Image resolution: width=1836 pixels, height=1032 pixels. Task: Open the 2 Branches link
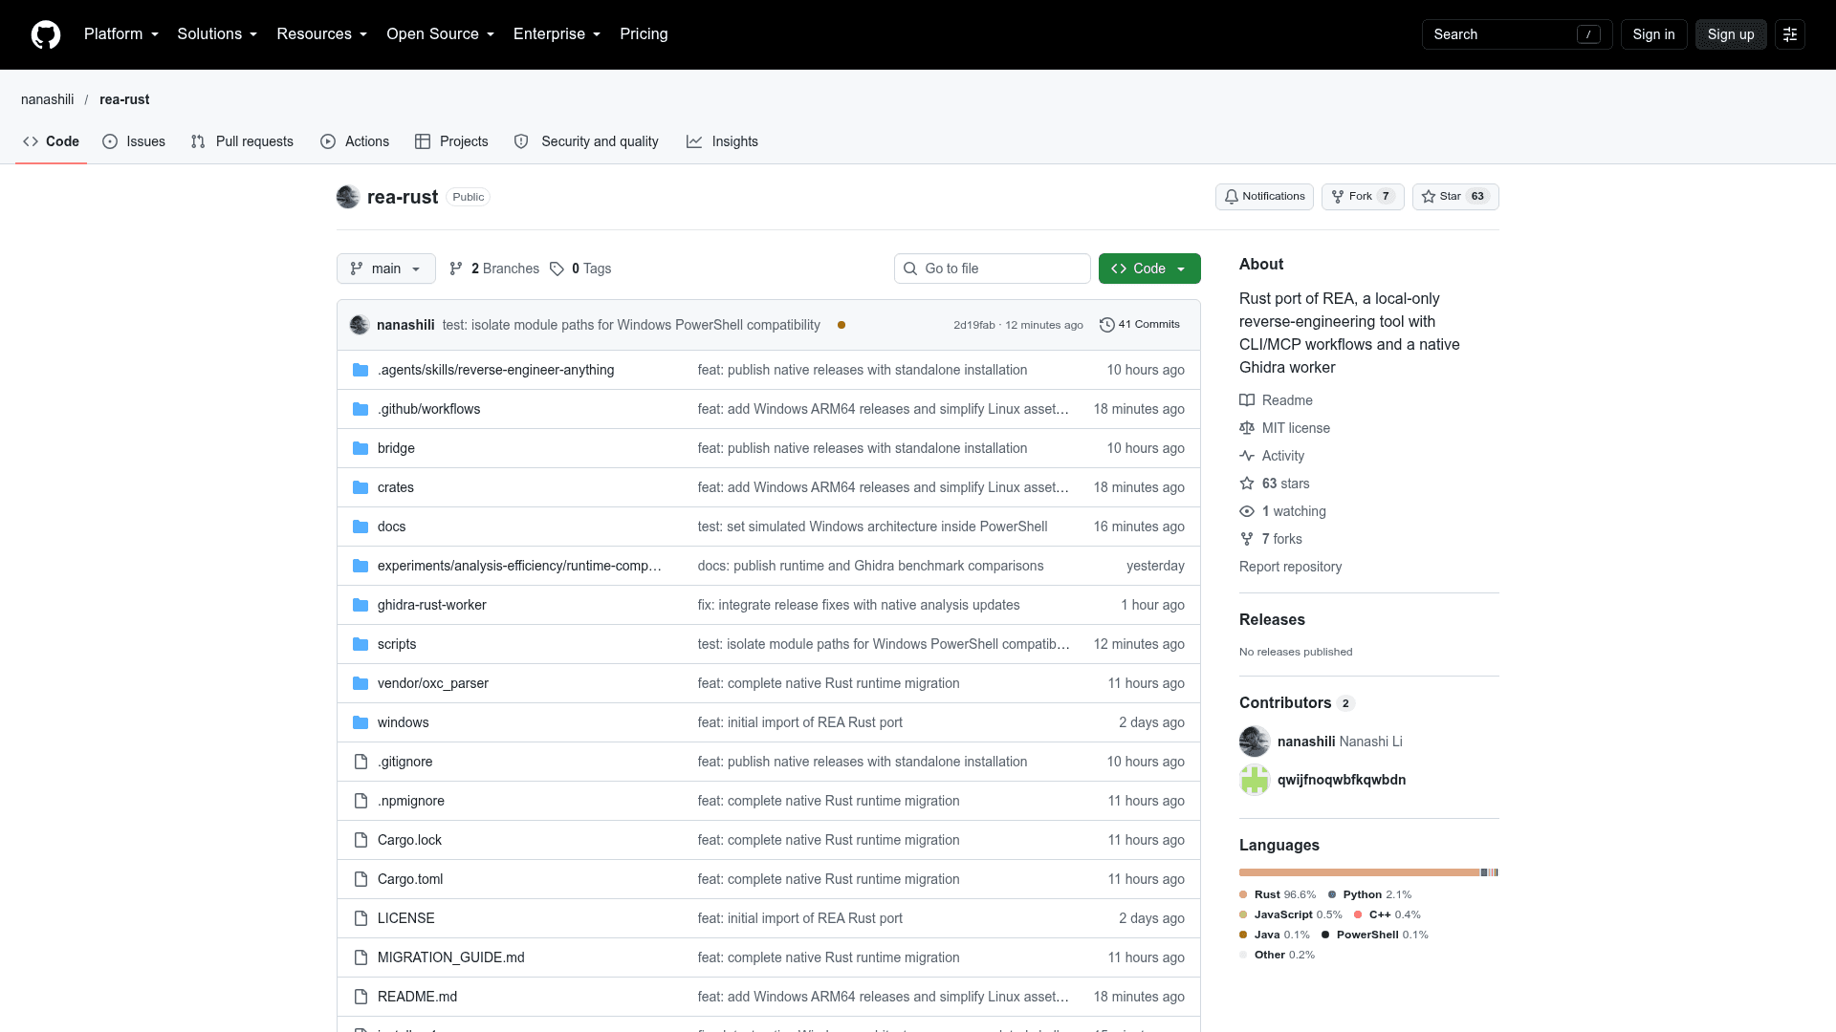(x=495, y=269)
